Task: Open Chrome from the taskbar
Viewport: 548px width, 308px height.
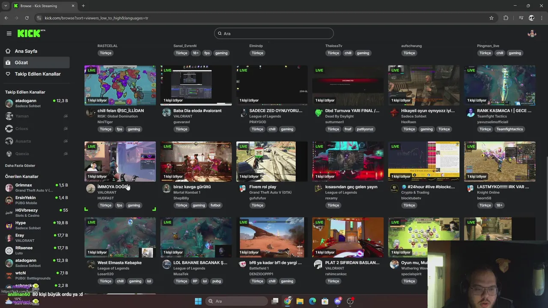Action: [x=287, y=301]
